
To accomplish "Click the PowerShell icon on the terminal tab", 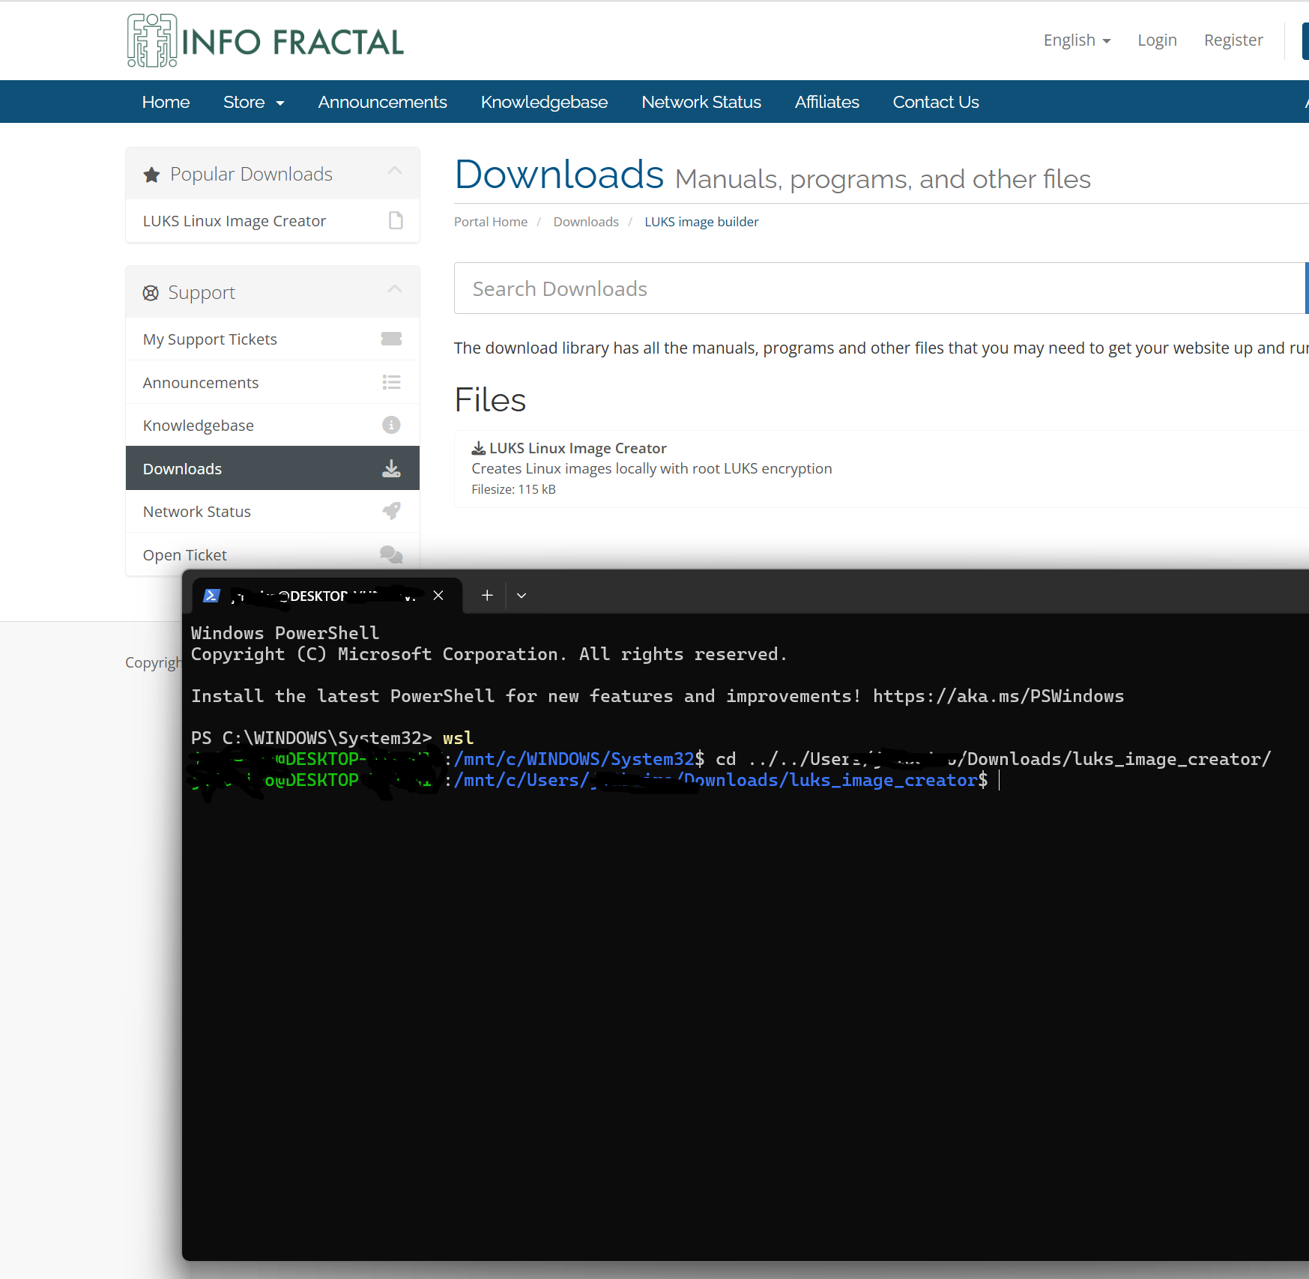I will click(211, 596).
